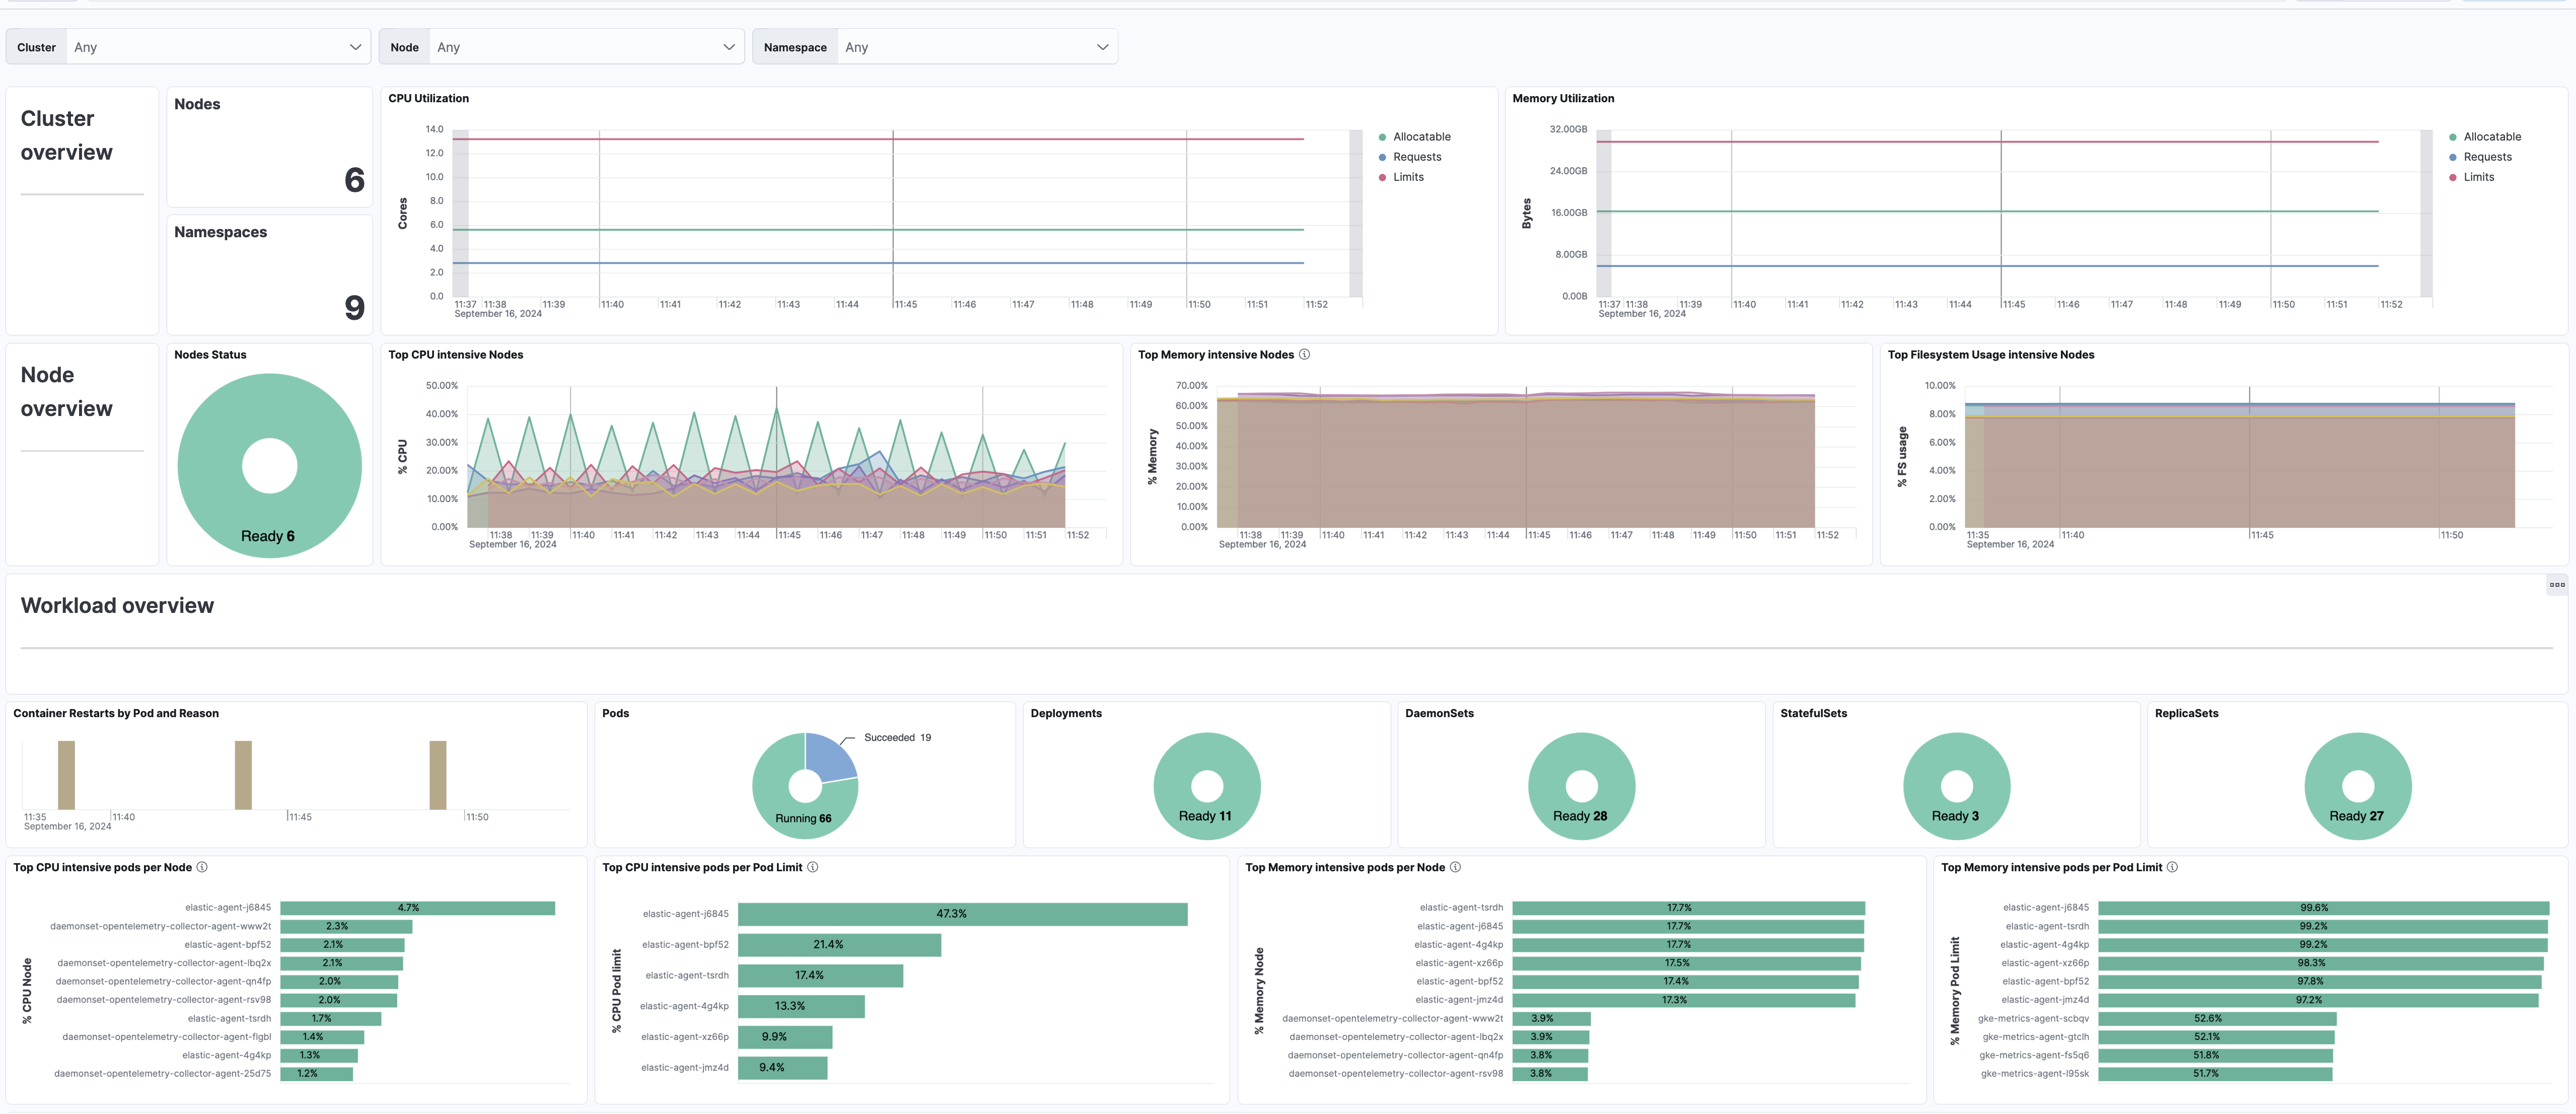Viewport: 2576px width, 1114px height.
Task: Open the Node filter dropdown
Action: 586,46
